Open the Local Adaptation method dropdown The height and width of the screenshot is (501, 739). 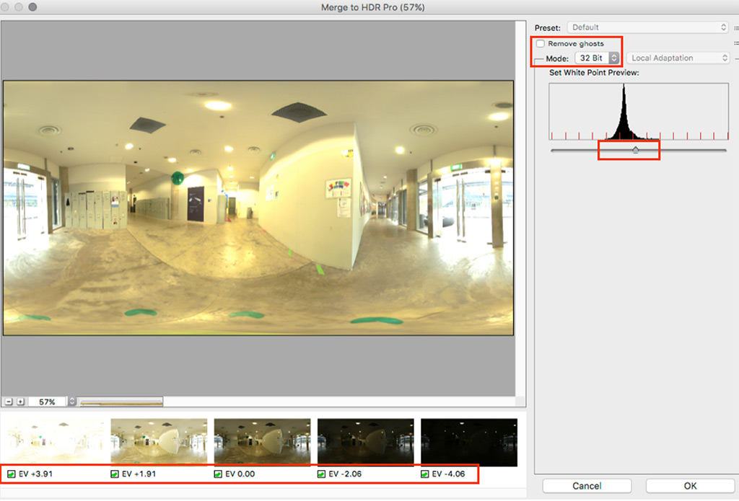677,58
